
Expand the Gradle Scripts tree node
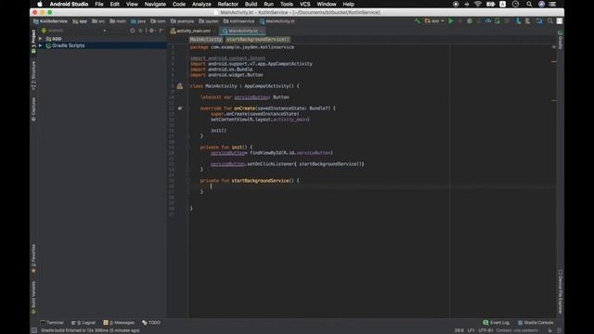[x=41, y=45]
